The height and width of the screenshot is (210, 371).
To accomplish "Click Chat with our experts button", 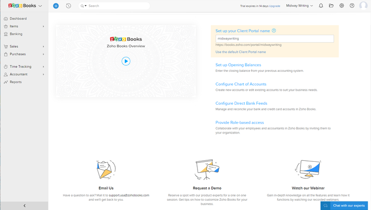I will click(x=344, y=206).
